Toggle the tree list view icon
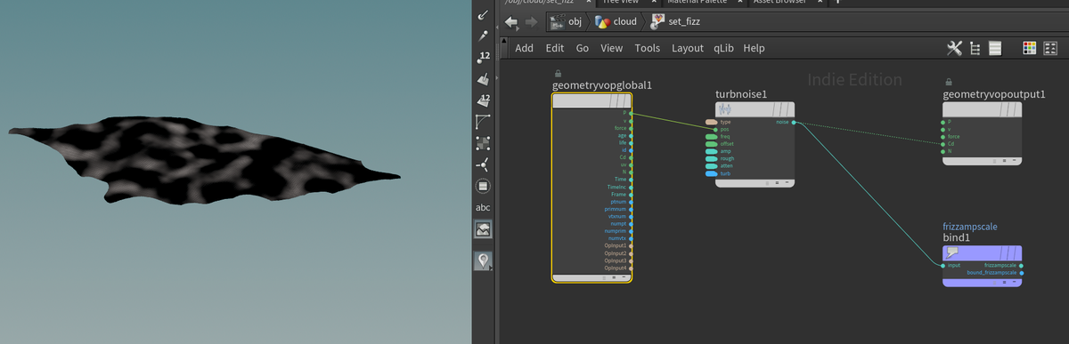1069x344 pixels. (975, 48)
